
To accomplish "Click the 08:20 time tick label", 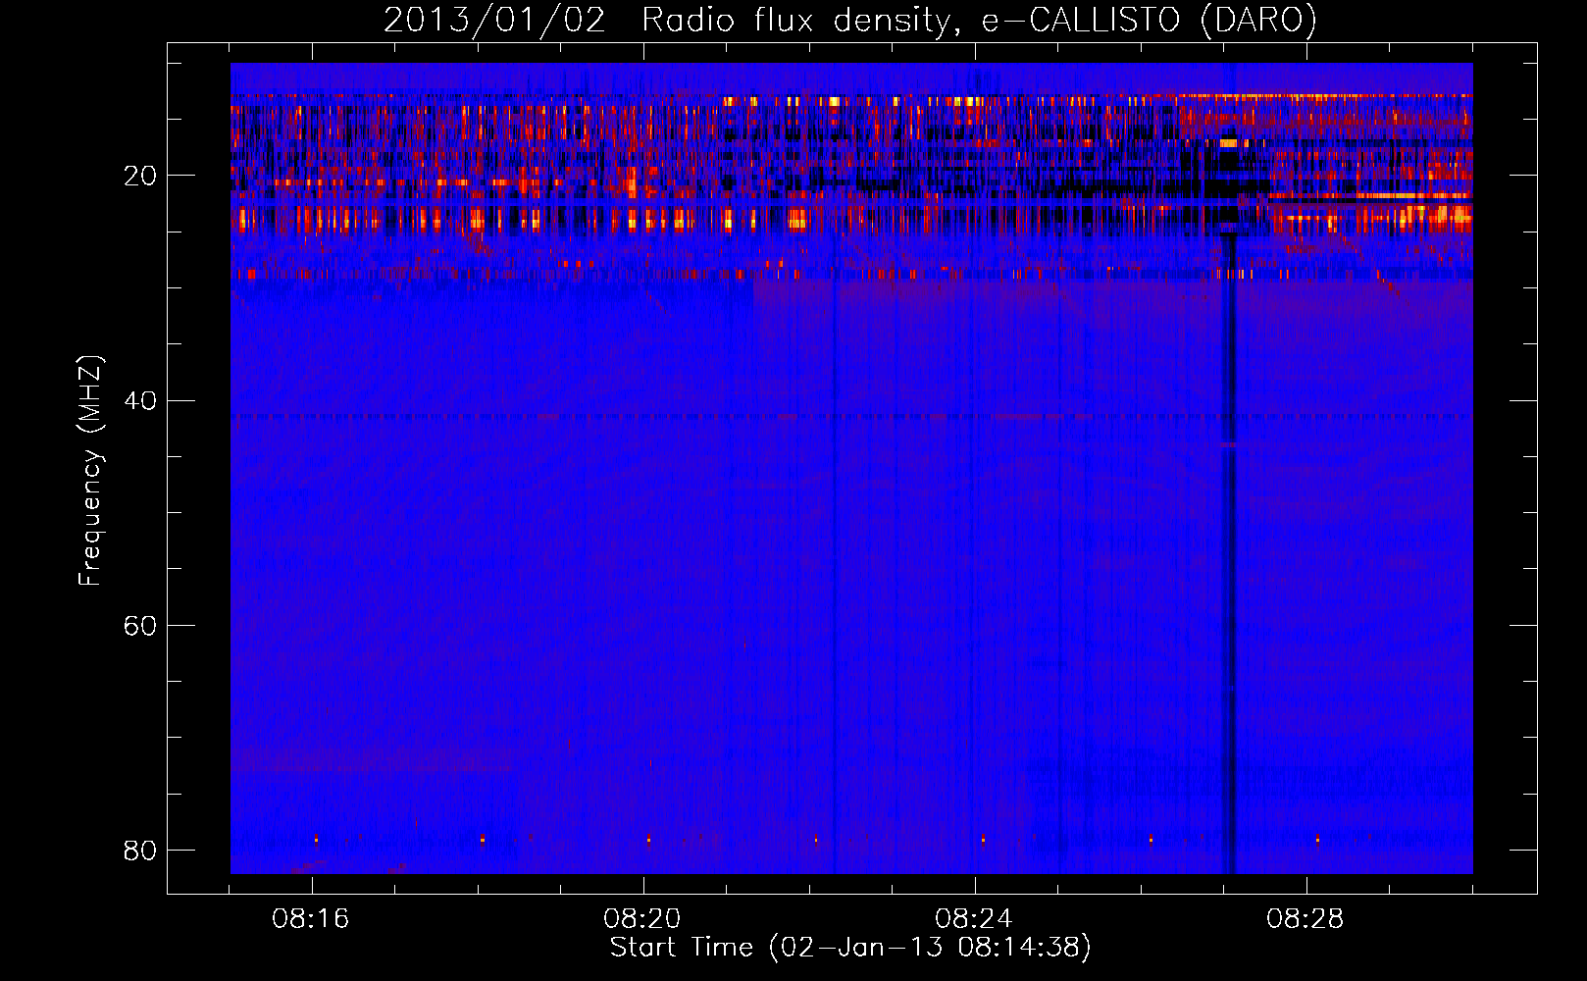I will click(642, 919).
